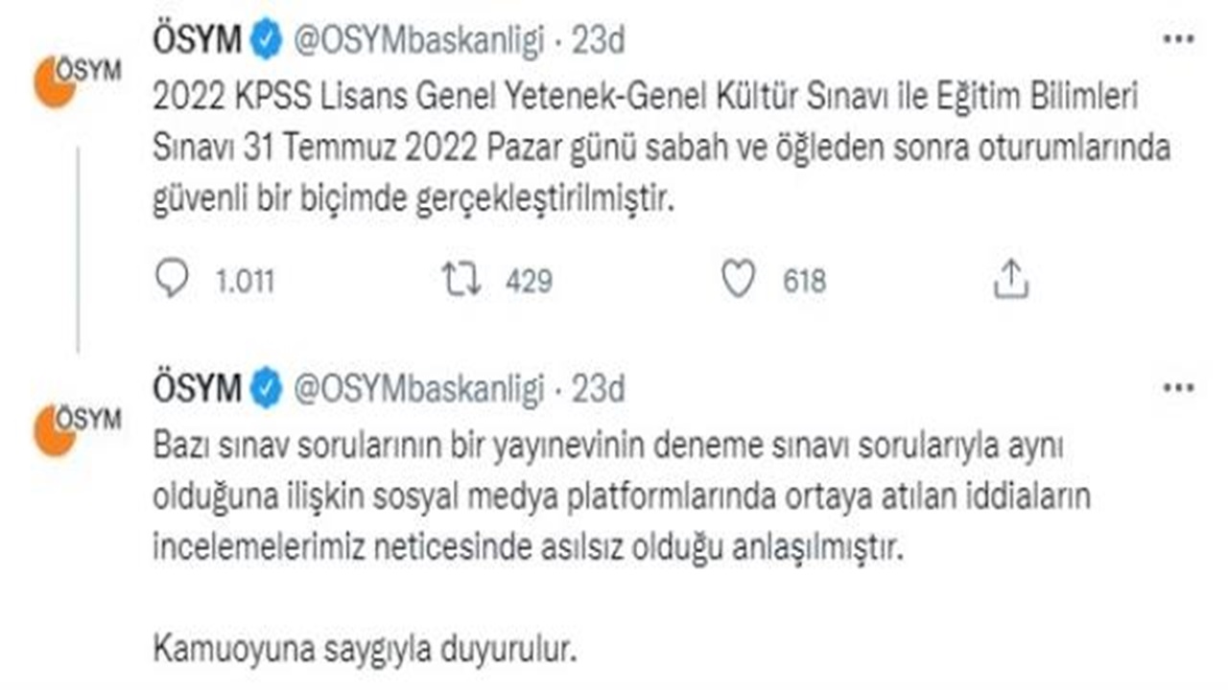Click the 429 retweet count

pos(529,281)
